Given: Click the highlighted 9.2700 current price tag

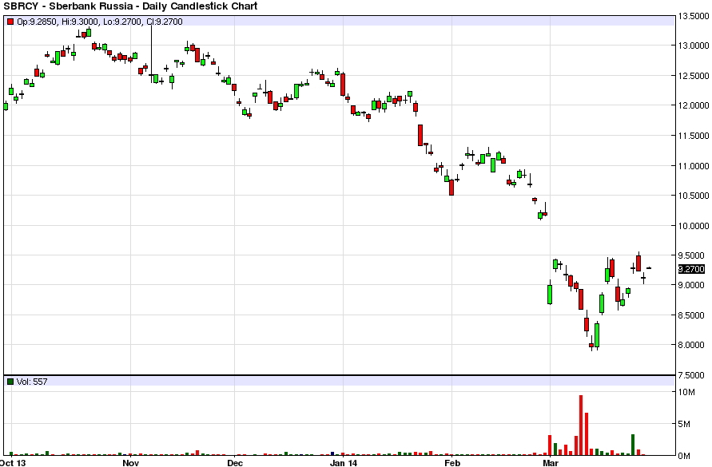Looking at the screenshot, I should pos(691,269).
